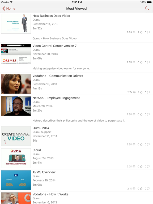
Task: Tap the 7:53 PM clock in status bar
Action: click(77, 2)
